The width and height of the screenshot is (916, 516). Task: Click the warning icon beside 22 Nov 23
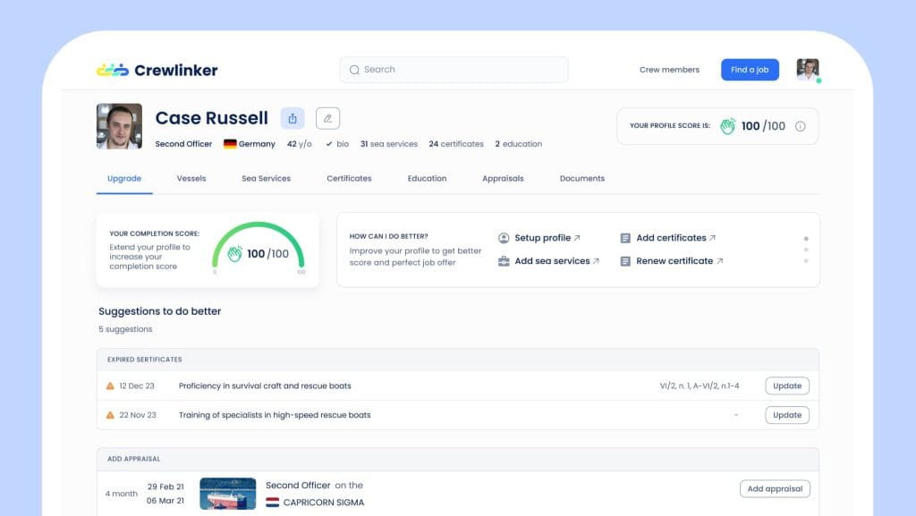(110, 415)
